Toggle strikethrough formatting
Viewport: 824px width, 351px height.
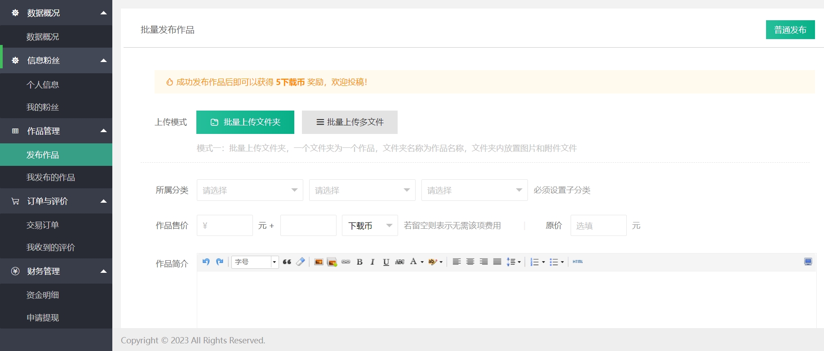(x=399, y=262)
